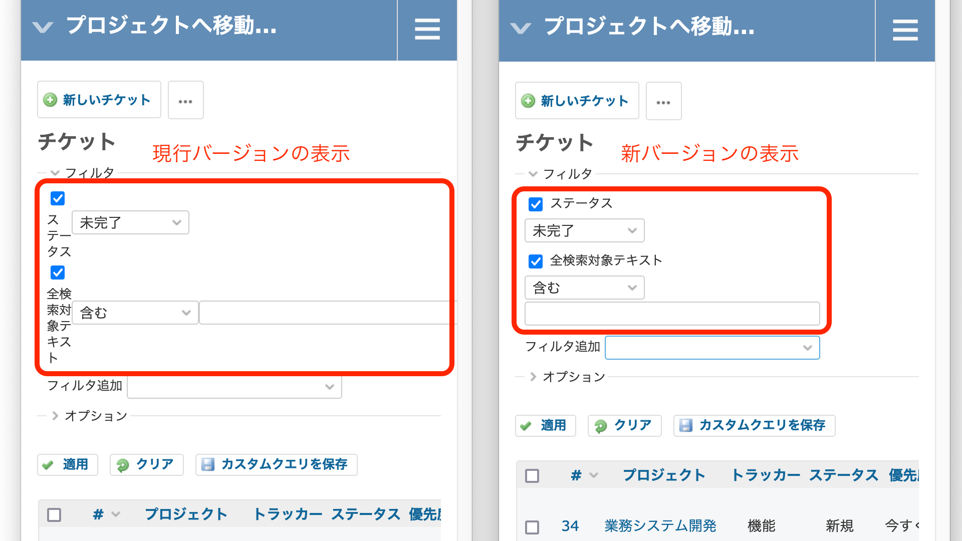Click the left panel 適用 checkmark button
This screenshot has width=962, height=541.
point(67,464)
